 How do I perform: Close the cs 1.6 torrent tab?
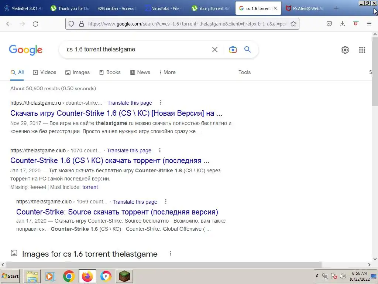point(275,8)
